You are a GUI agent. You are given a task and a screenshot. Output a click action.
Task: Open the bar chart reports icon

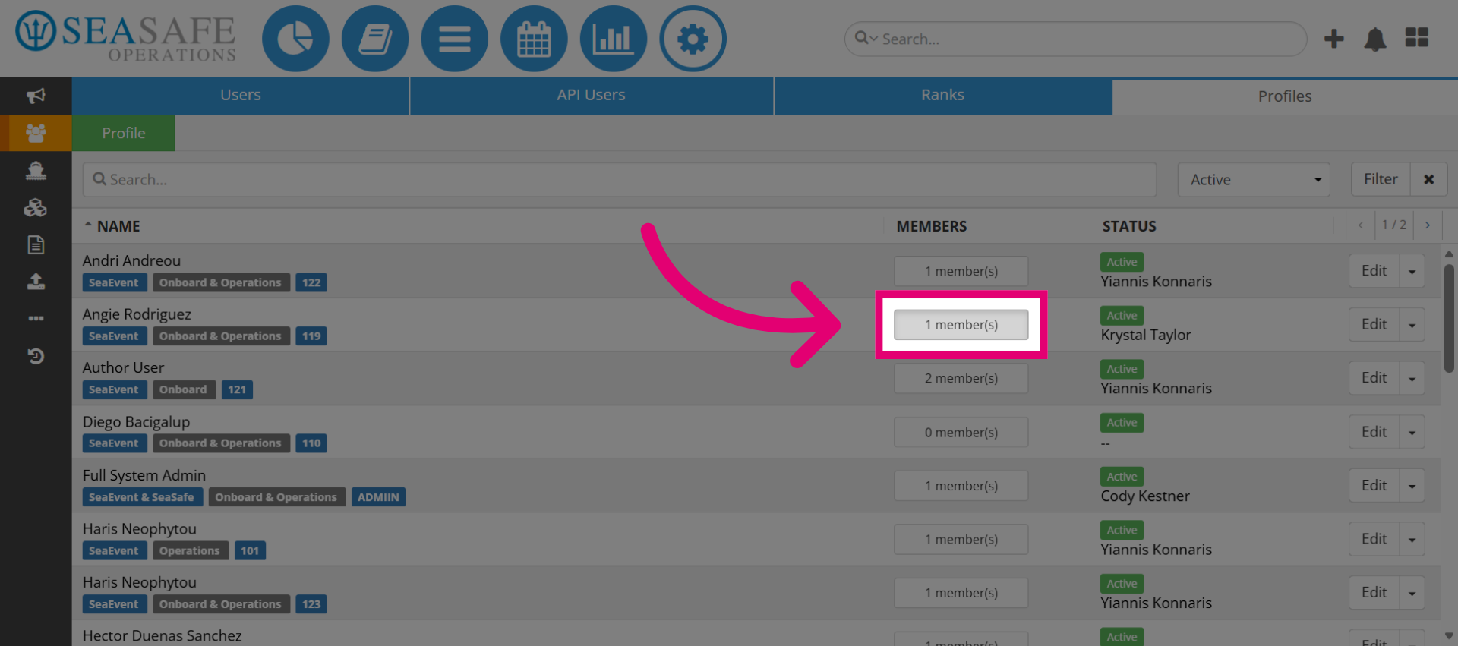tap(614, 39)
